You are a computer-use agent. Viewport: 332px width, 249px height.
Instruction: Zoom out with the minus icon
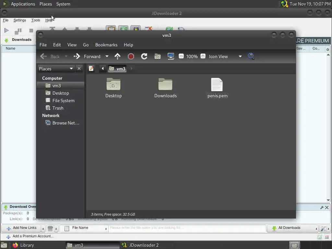(x=181, y=56)
